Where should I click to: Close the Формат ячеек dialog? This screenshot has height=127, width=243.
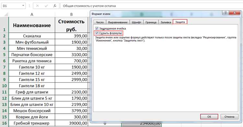[x=235, y=13]
